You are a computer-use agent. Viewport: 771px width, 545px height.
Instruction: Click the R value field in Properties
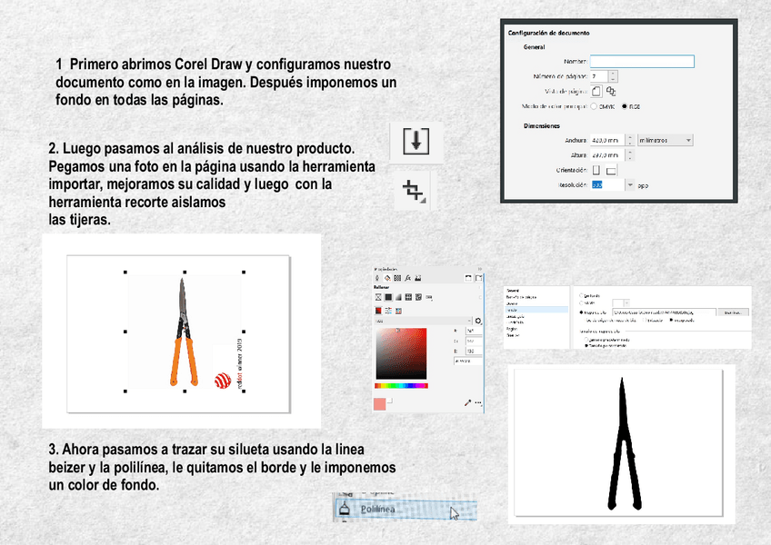click(474, 331)
